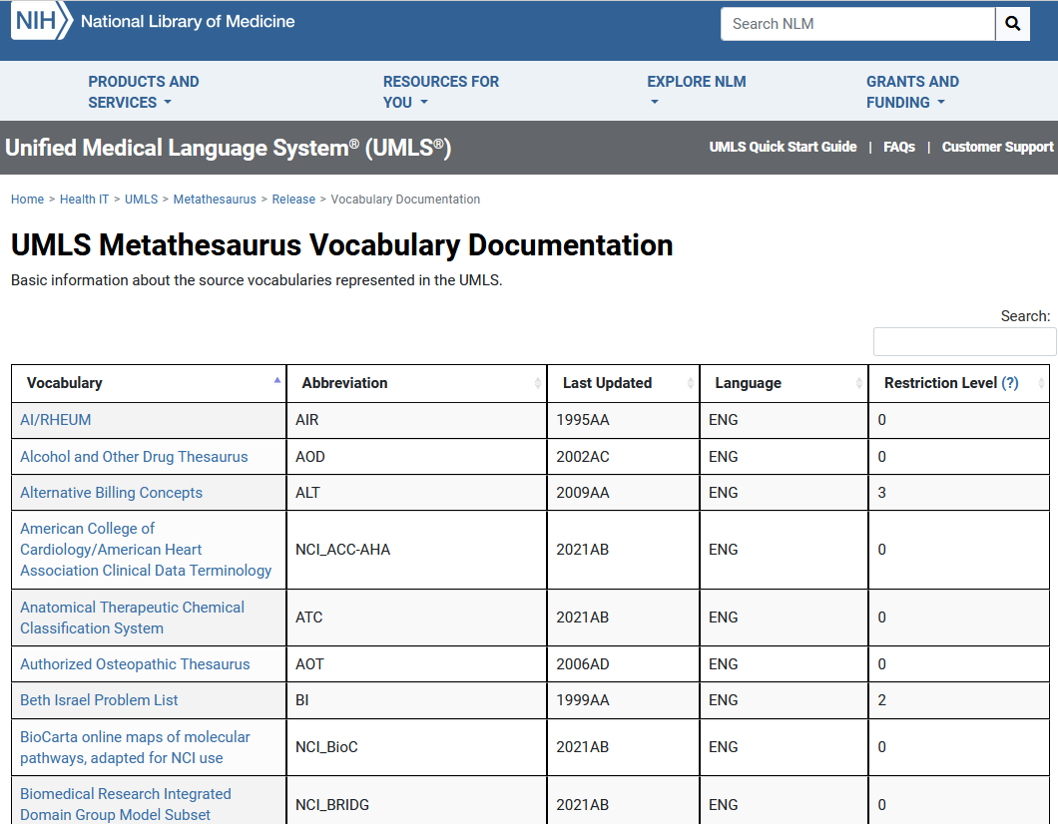
Task: Focus the table Search filter box
Action: pos(964,341)
